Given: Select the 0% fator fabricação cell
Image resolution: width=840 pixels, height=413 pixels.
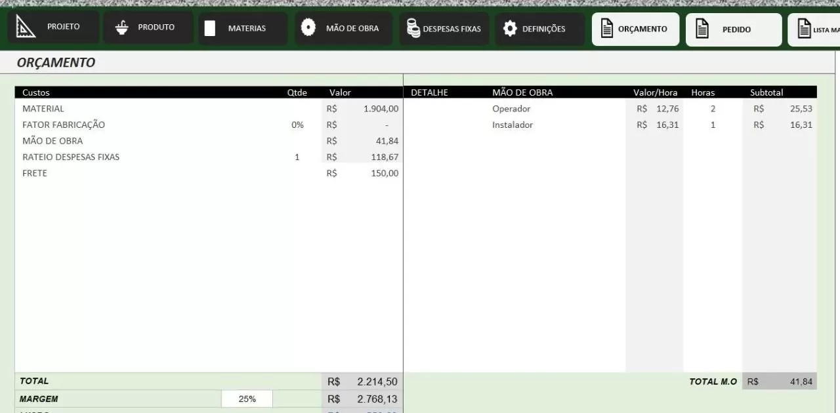Looking at the screenshot, I should [x=297, y=125].
